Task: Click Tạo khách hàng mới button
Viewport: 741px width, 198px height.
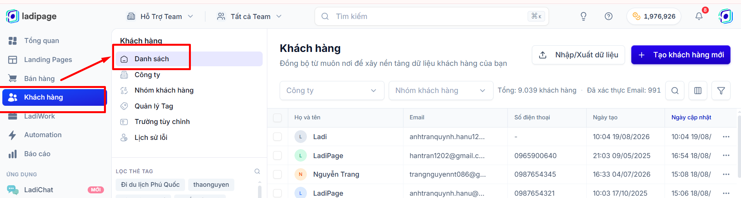Action: [681, 55]
